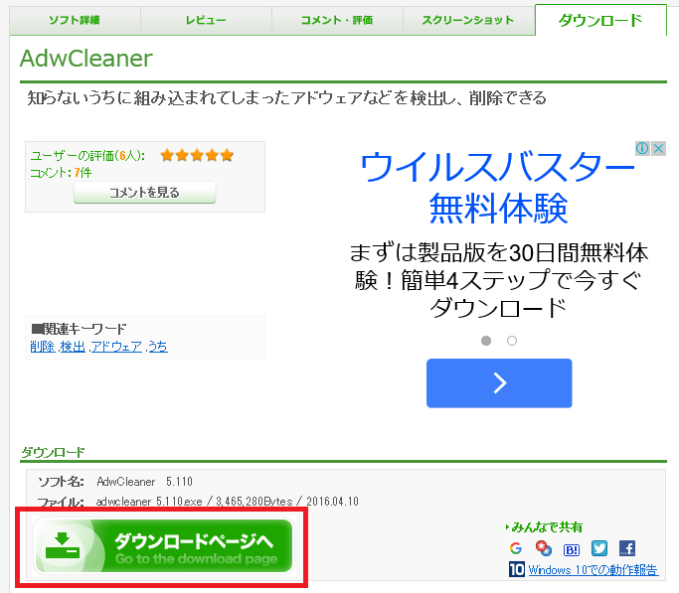Share via the Google bookmark star icon
The image size is (679, 593).
point(544,548)
